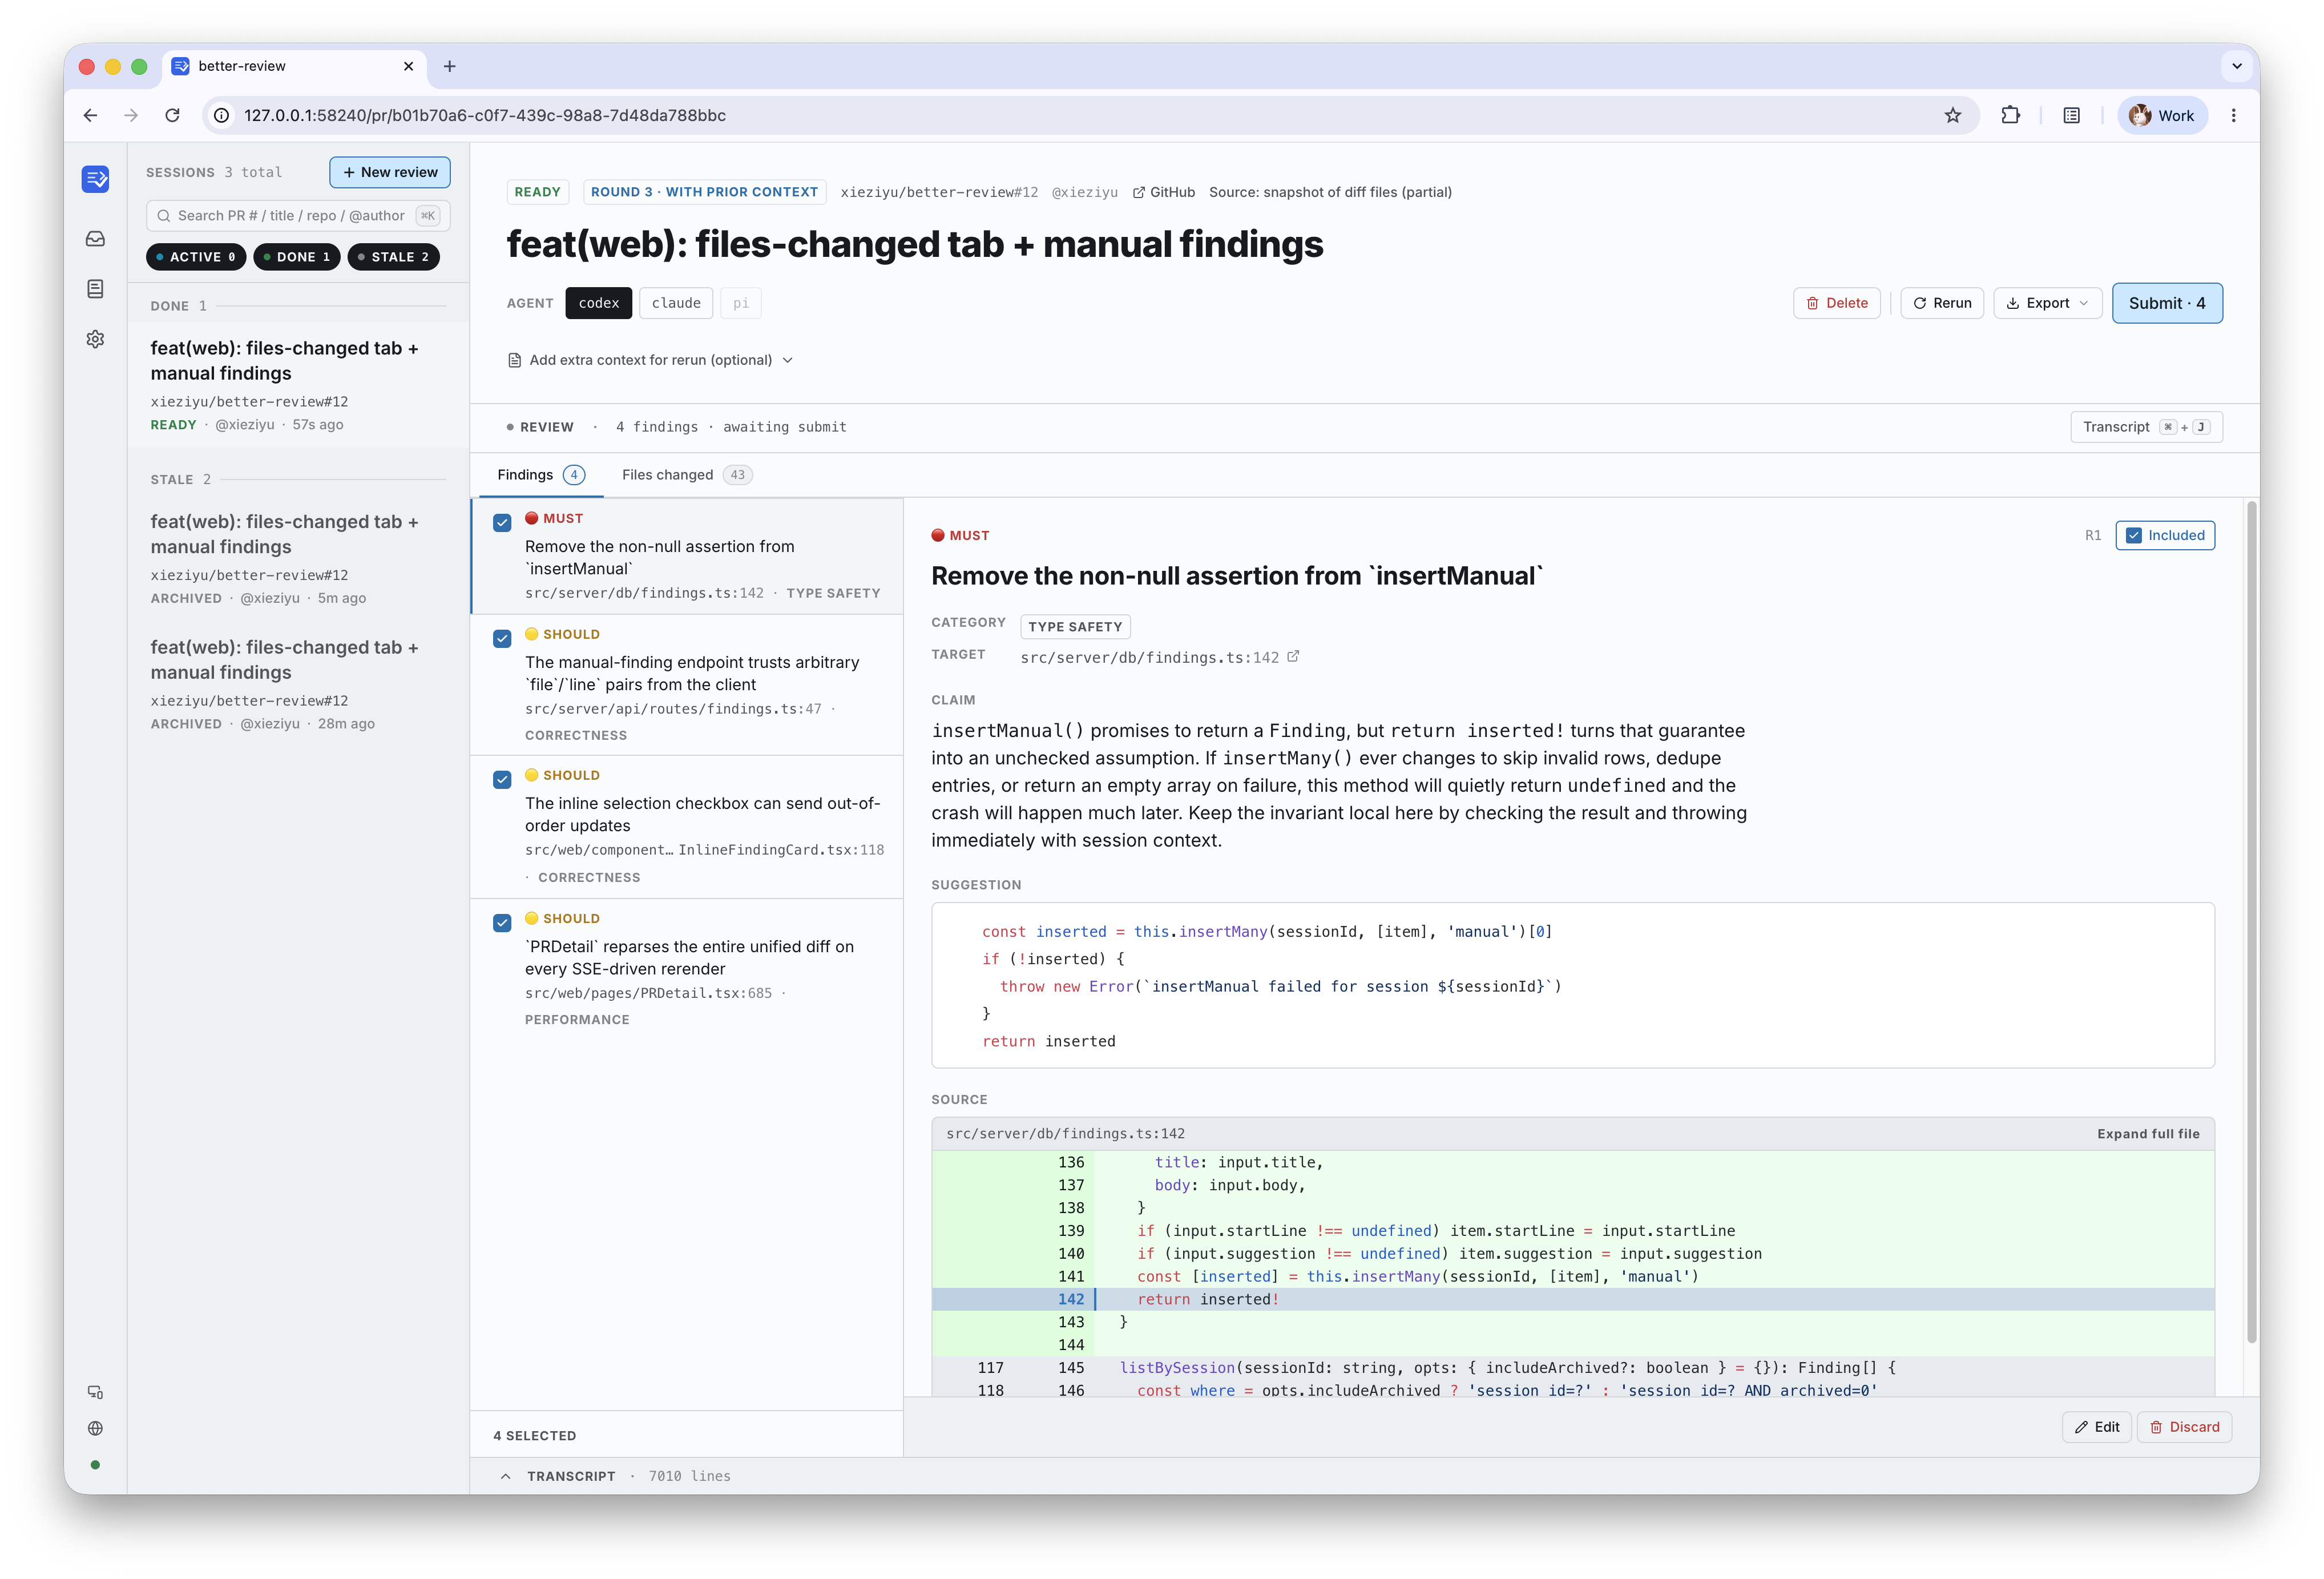Start a New review
The height and width of the screenshot is (1579, 2324).
tap(390, 172)
